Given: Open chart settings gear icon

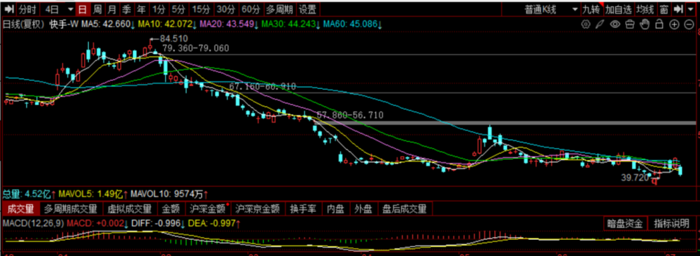Looking at the screenshot, I should pos(586,24).
